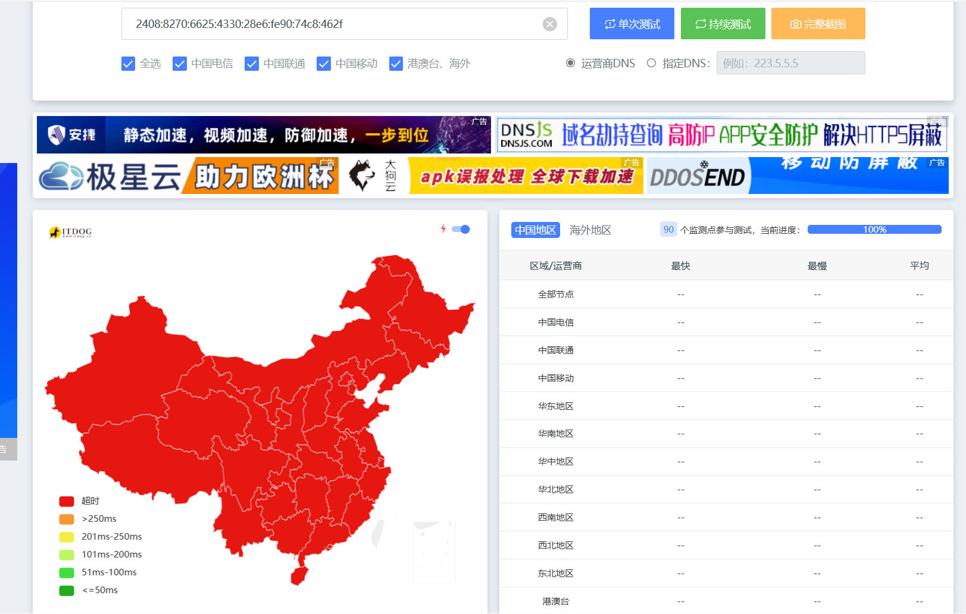Click the orange >250ms legend swatch

point(67,519)
